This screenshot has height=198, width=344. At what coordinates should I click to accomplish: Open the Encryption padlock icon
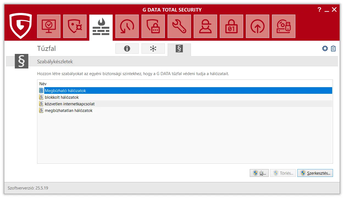tap(231, 26)
